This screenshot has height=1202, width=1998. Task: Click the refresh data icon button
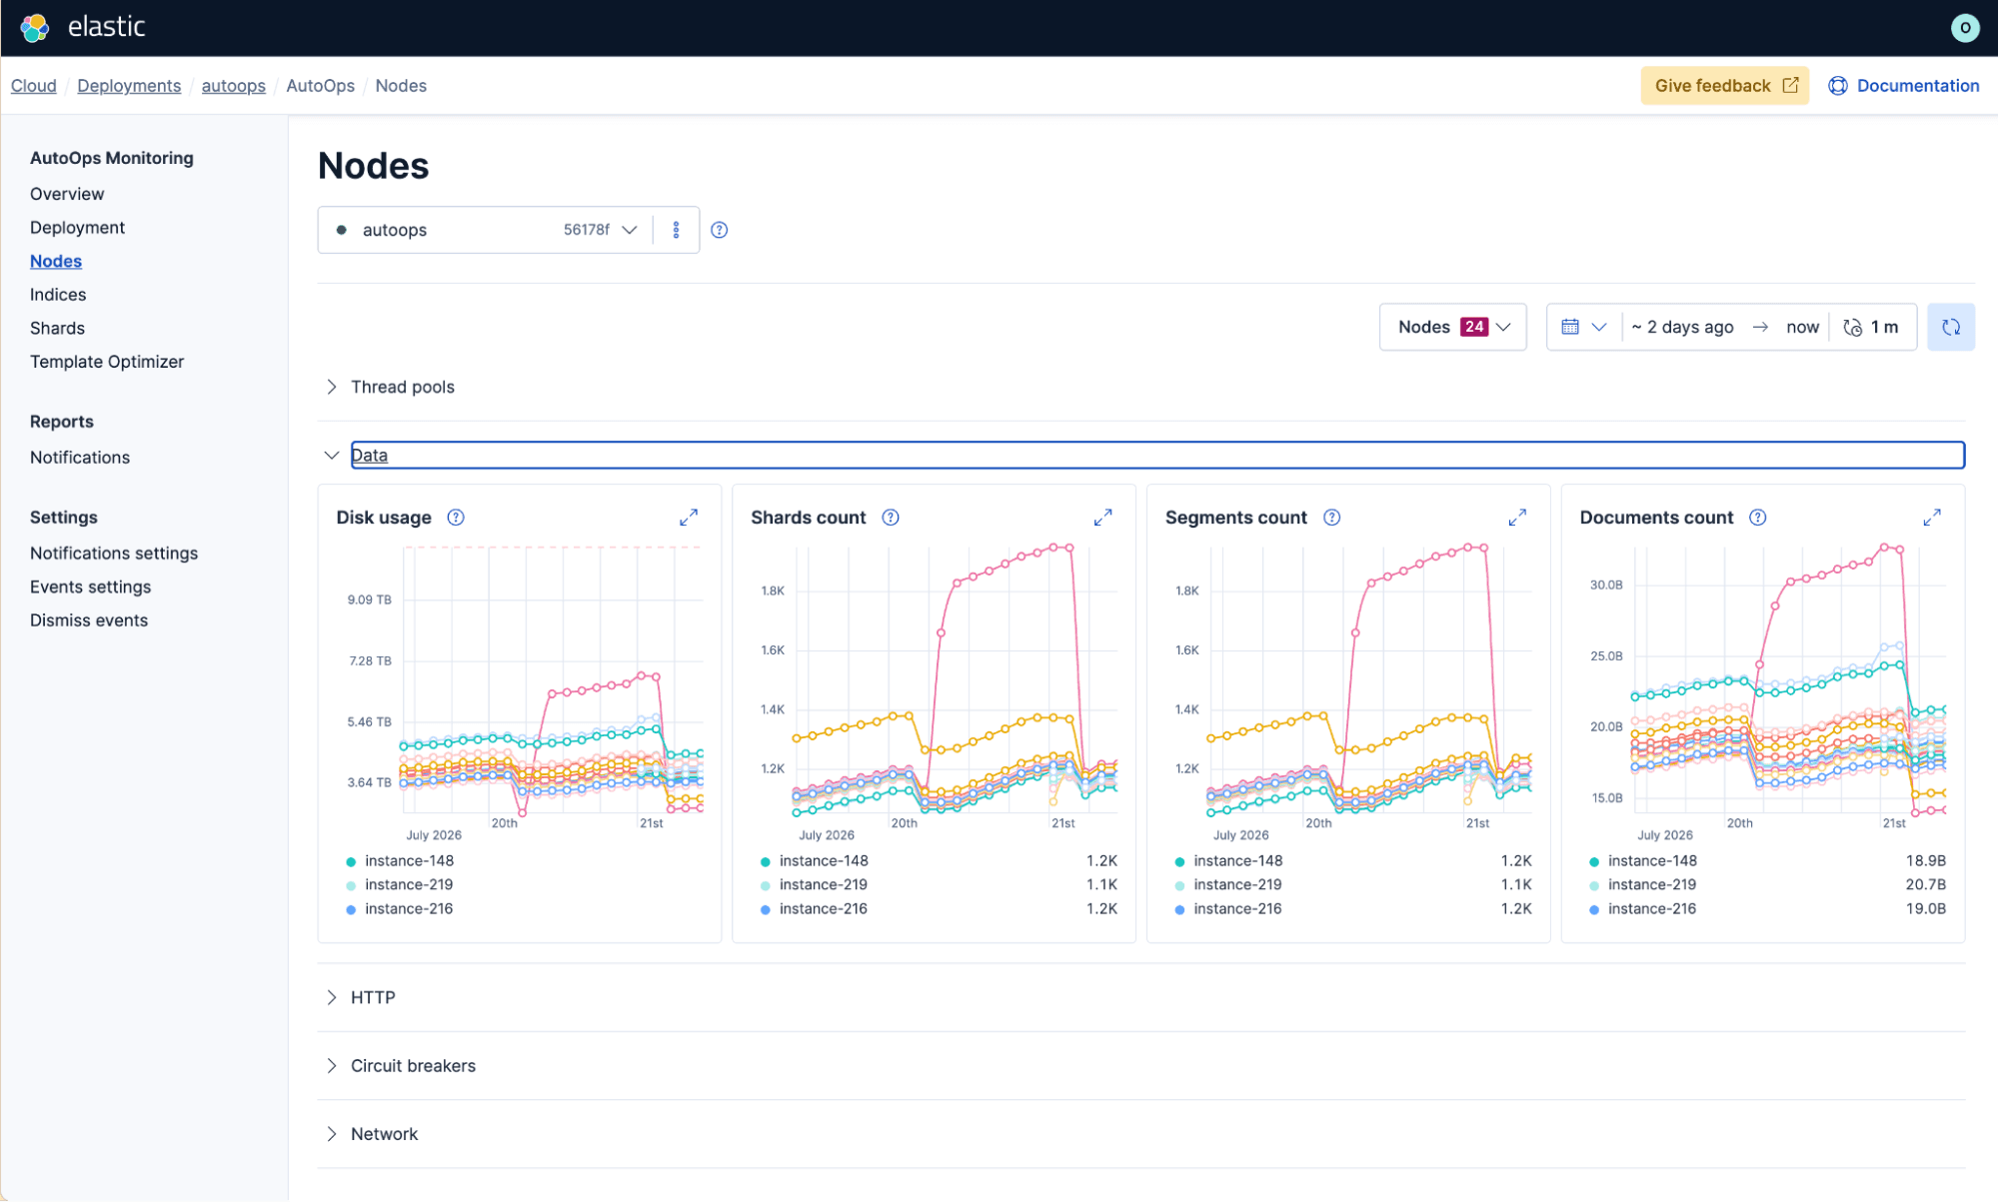(1951, 327)
